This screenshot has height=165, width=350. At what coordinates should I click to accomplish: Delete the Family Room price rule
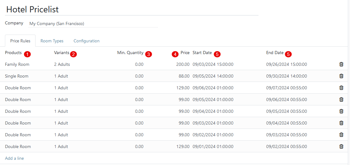click(x=341, y=64)
